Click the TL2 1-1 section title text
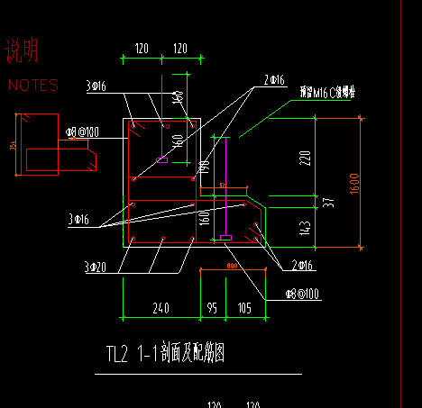Viewport: 422px width, 408px height. [x=165, y=352]
